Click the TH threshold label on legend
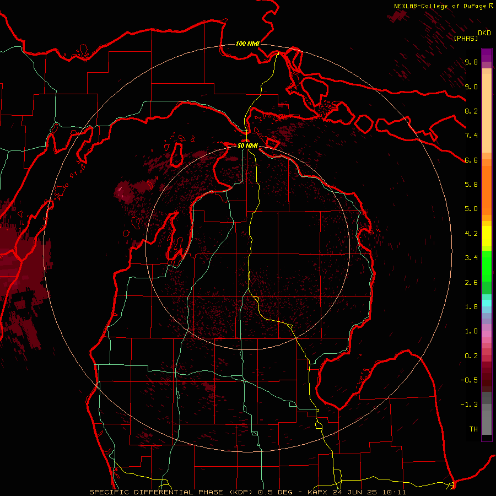Image resolution: width=496 pixels, height=496 pixels. tap(473, 429)
